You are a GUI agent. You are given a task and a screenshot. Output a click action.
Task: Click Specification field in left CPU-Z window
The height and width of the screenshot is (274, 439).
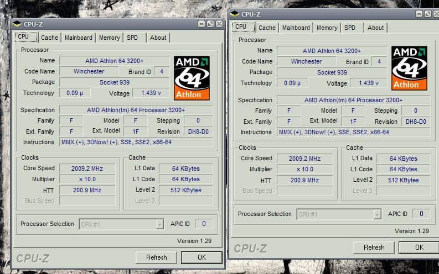pos(136,110)
